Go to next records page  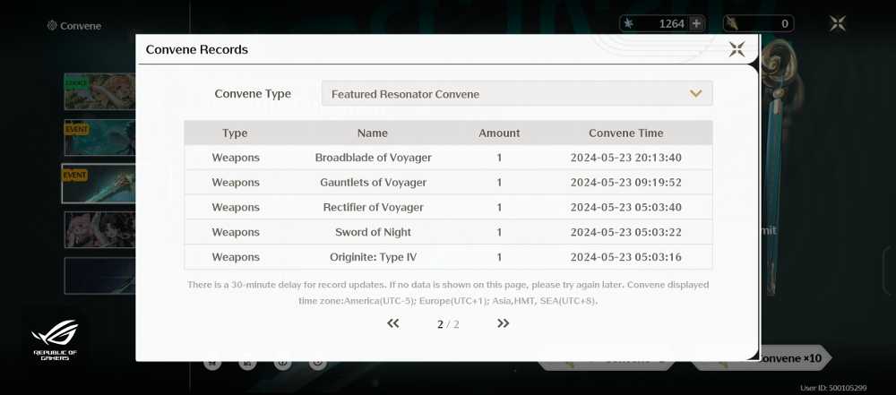click(x=503, y=323)
